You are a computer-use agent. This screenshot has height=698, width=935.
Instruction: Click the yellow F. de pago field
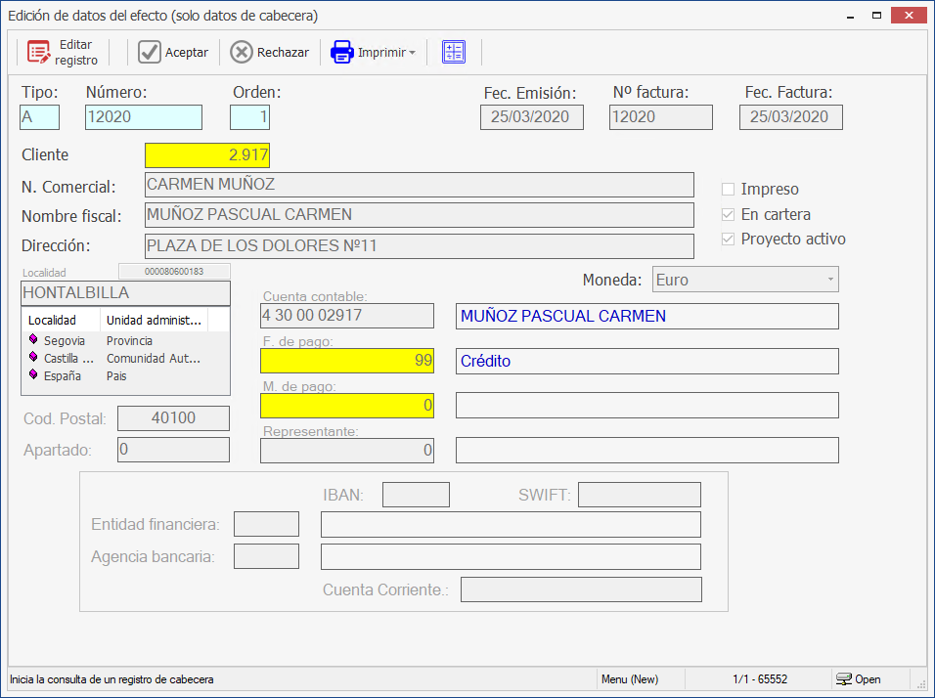(x=347, y=361)
